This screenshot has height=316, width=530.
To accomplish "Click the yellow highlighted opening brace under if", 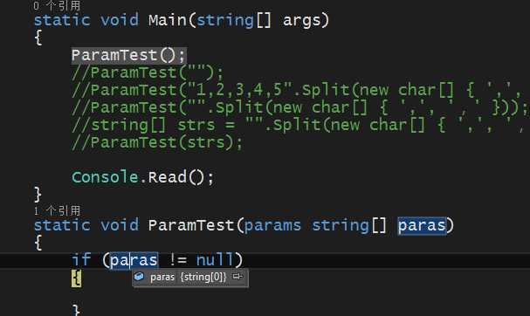I will 76,278.
